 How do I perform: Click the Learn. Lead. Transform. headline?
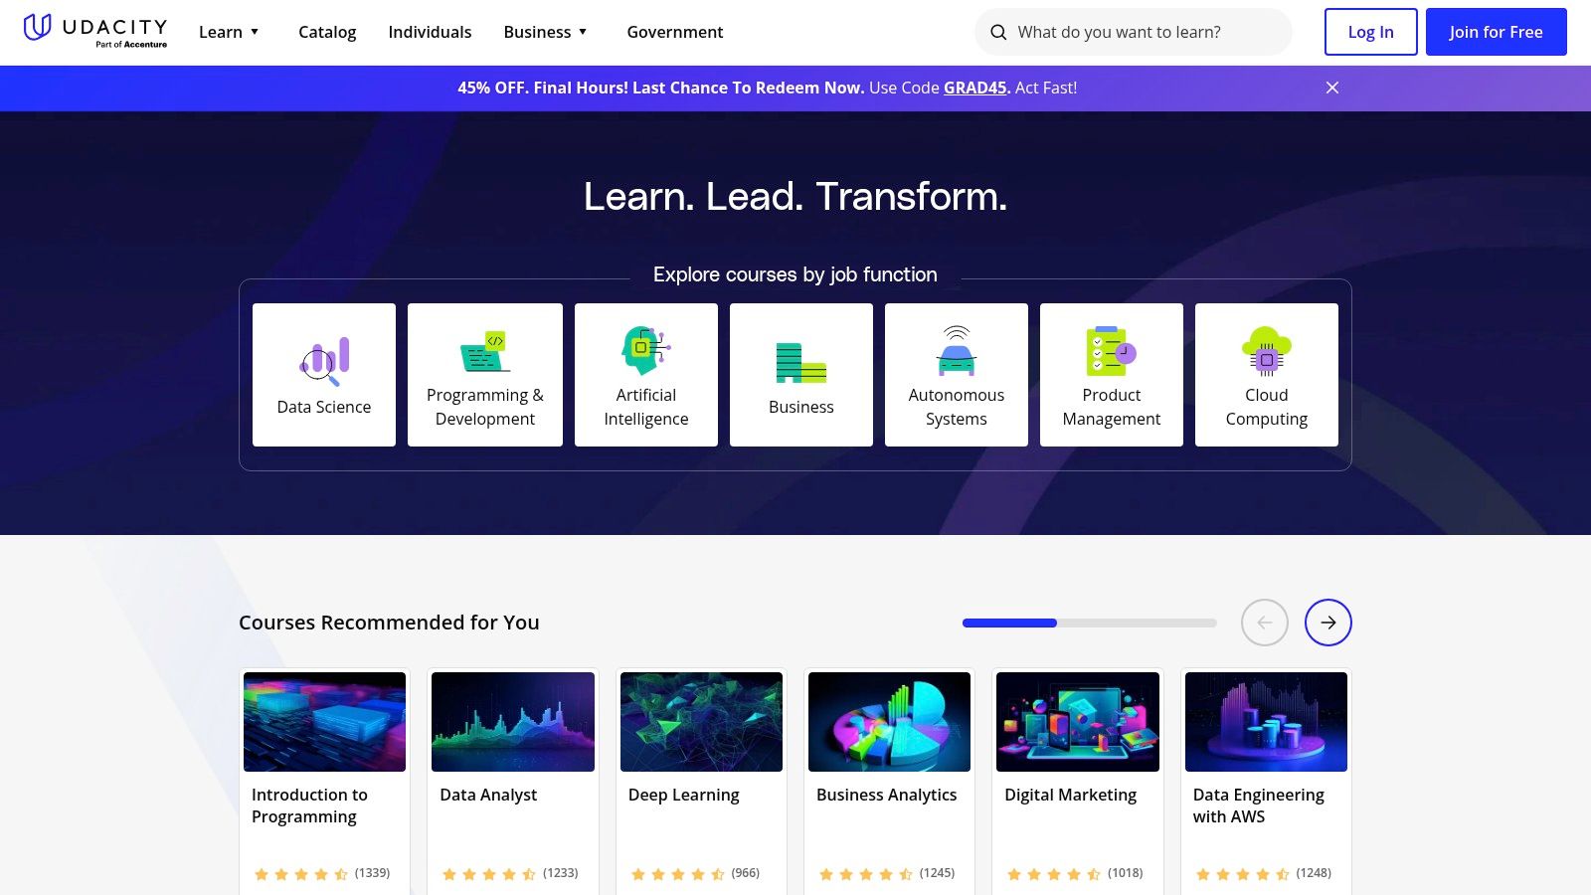(795, 196)
